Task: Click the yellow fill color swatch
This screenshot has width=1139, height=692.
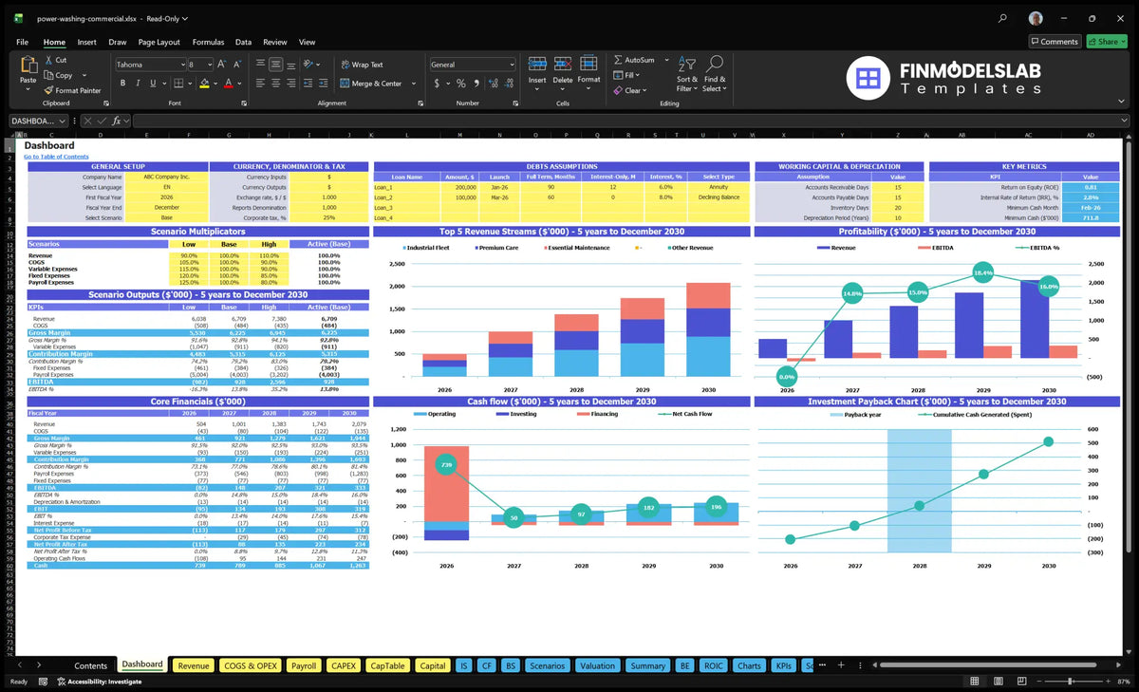Action: coord(204,84)
